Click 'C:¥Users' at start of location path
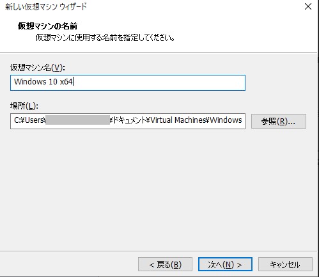Viewport: 319px width, 277px height. click(29, 120)
